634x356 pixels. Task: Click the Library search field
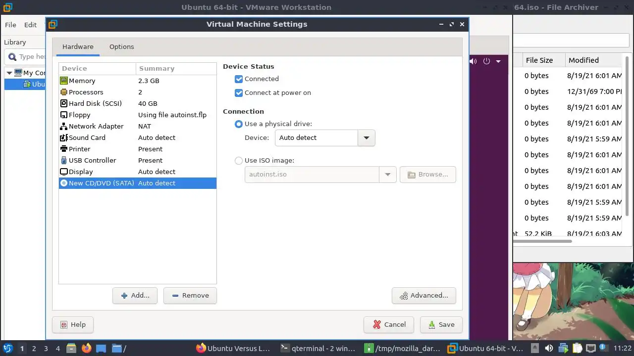(25, 57)
